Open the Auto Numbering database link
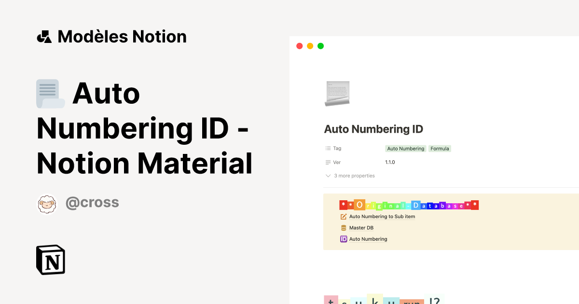Screen dimensions: 579x304 368,239
